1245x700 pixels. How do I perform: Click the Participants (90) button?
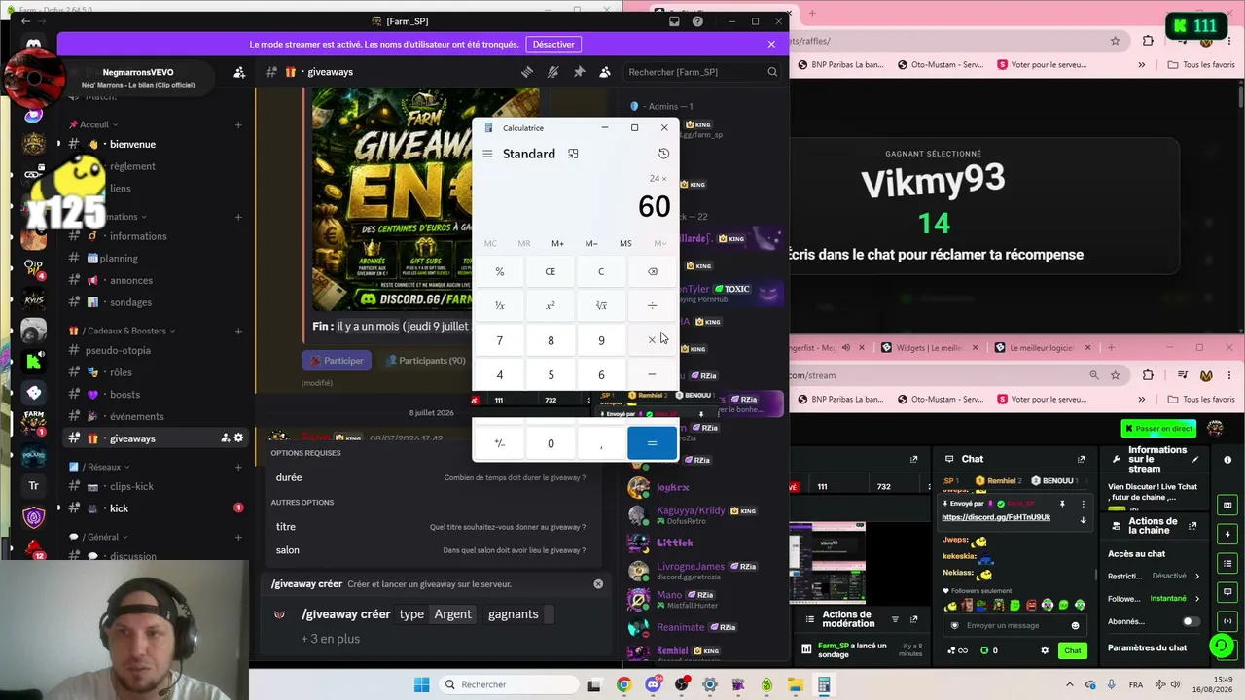[425, 361]
